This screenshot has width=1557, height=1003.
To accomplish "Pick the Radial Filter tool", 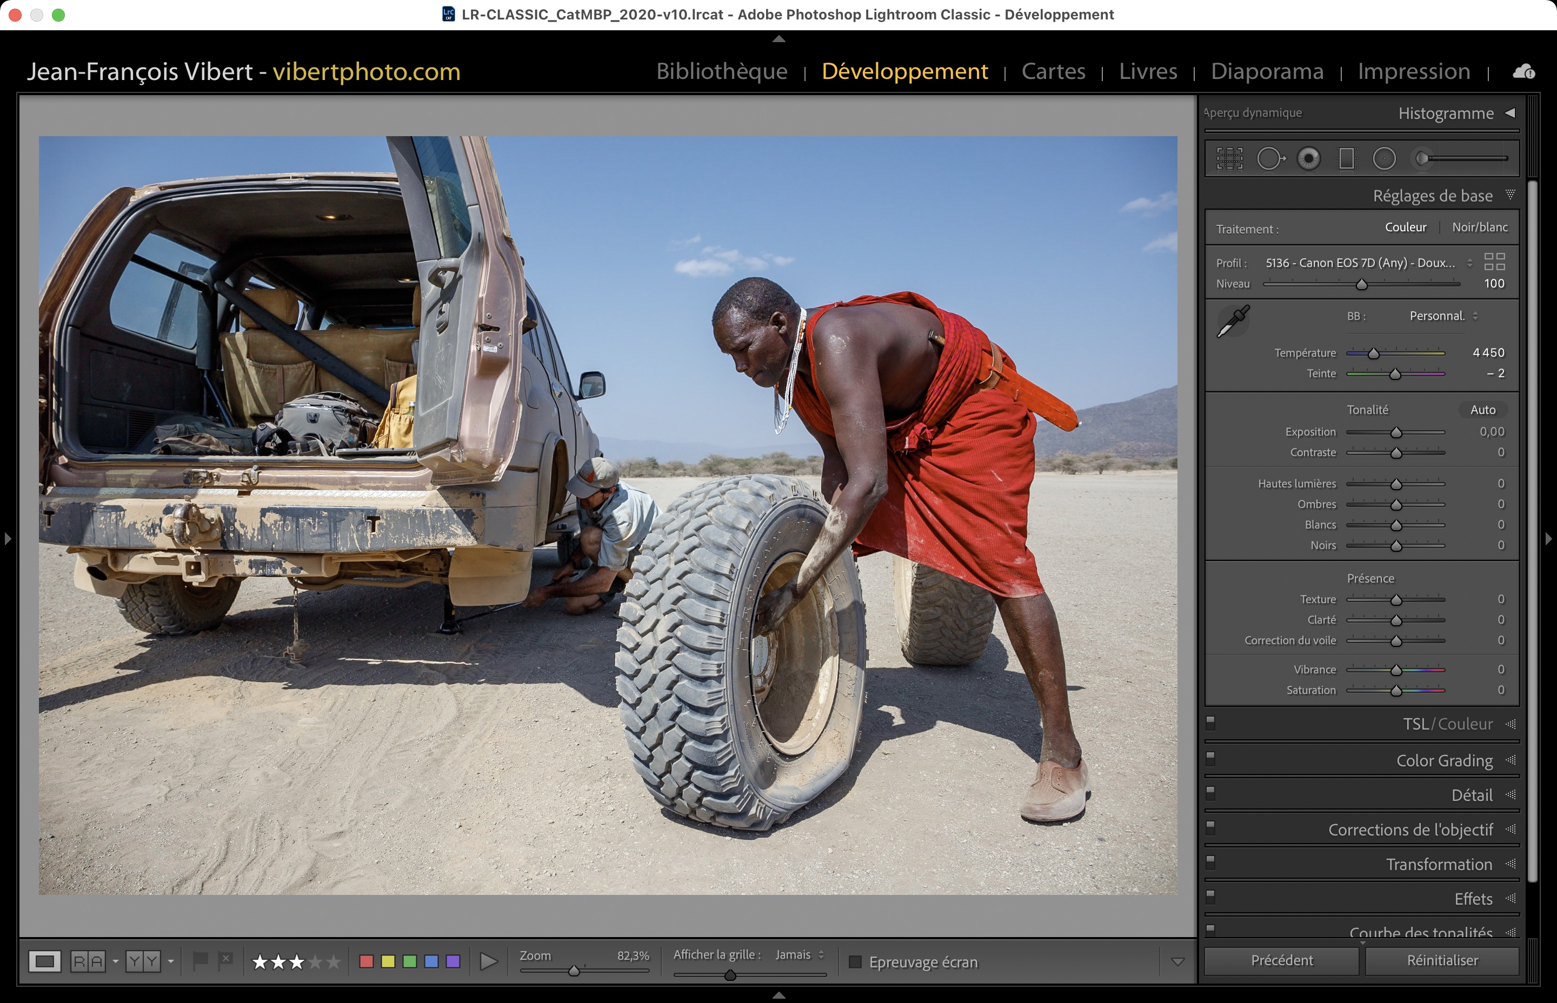I will (x=1385, y=158).
